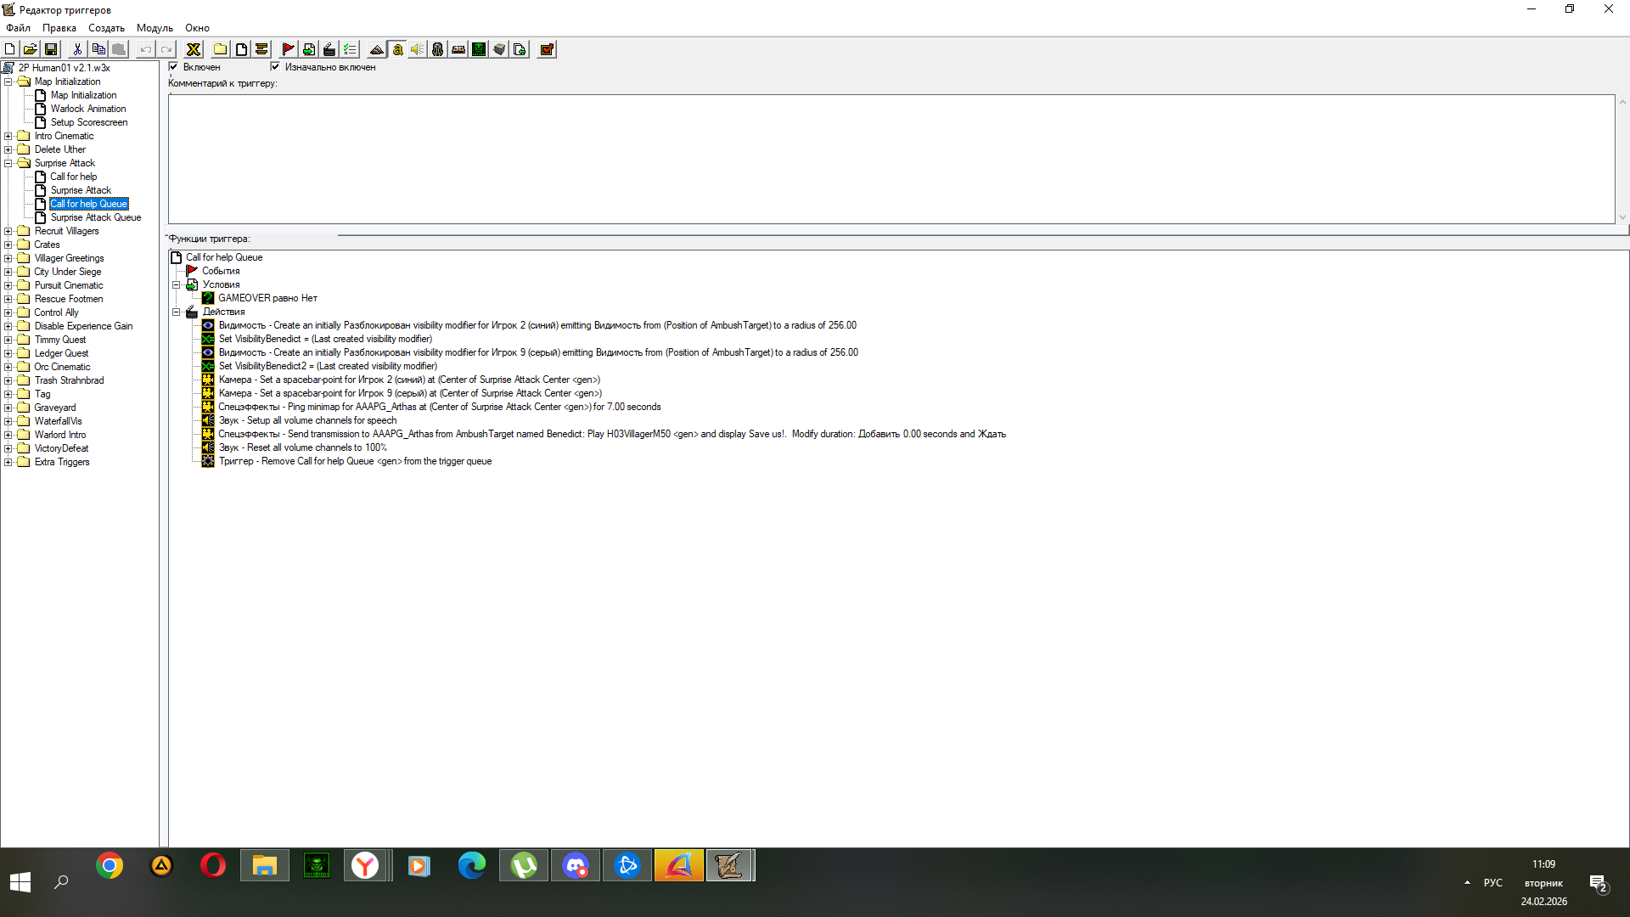
Task: Click the Cut scissors icon
Action: click(x=77, y=49)
